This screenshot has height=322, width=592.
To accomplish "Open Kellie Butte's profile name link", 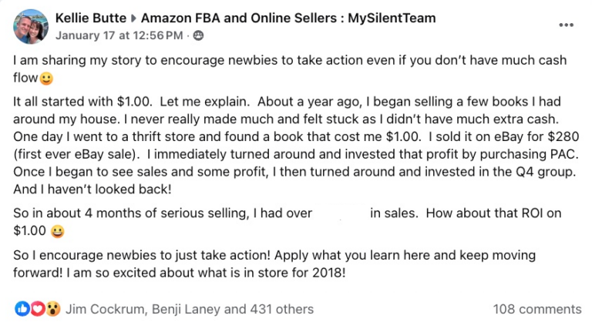I will click(91, 18).
